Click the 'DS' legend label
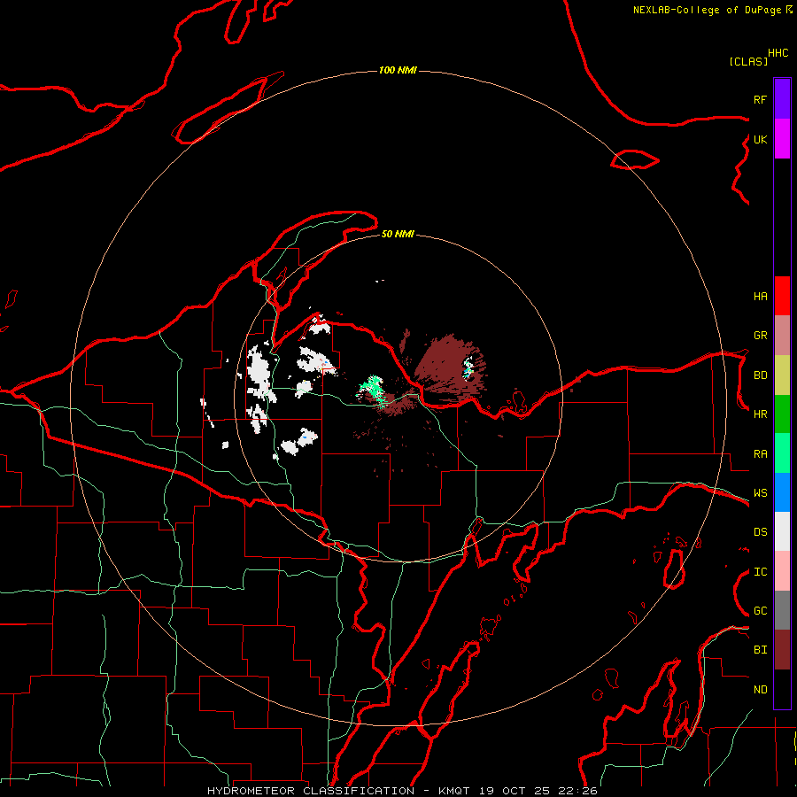797x797 pixels. pyautogui.click(x=761, y=532)
